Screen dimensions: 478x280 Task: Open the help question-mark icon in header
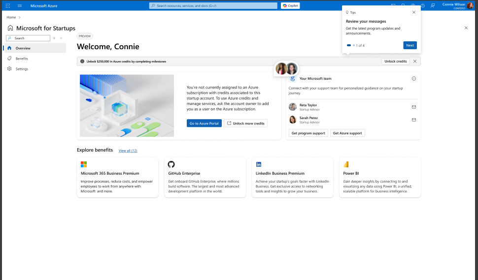(423, 6)
